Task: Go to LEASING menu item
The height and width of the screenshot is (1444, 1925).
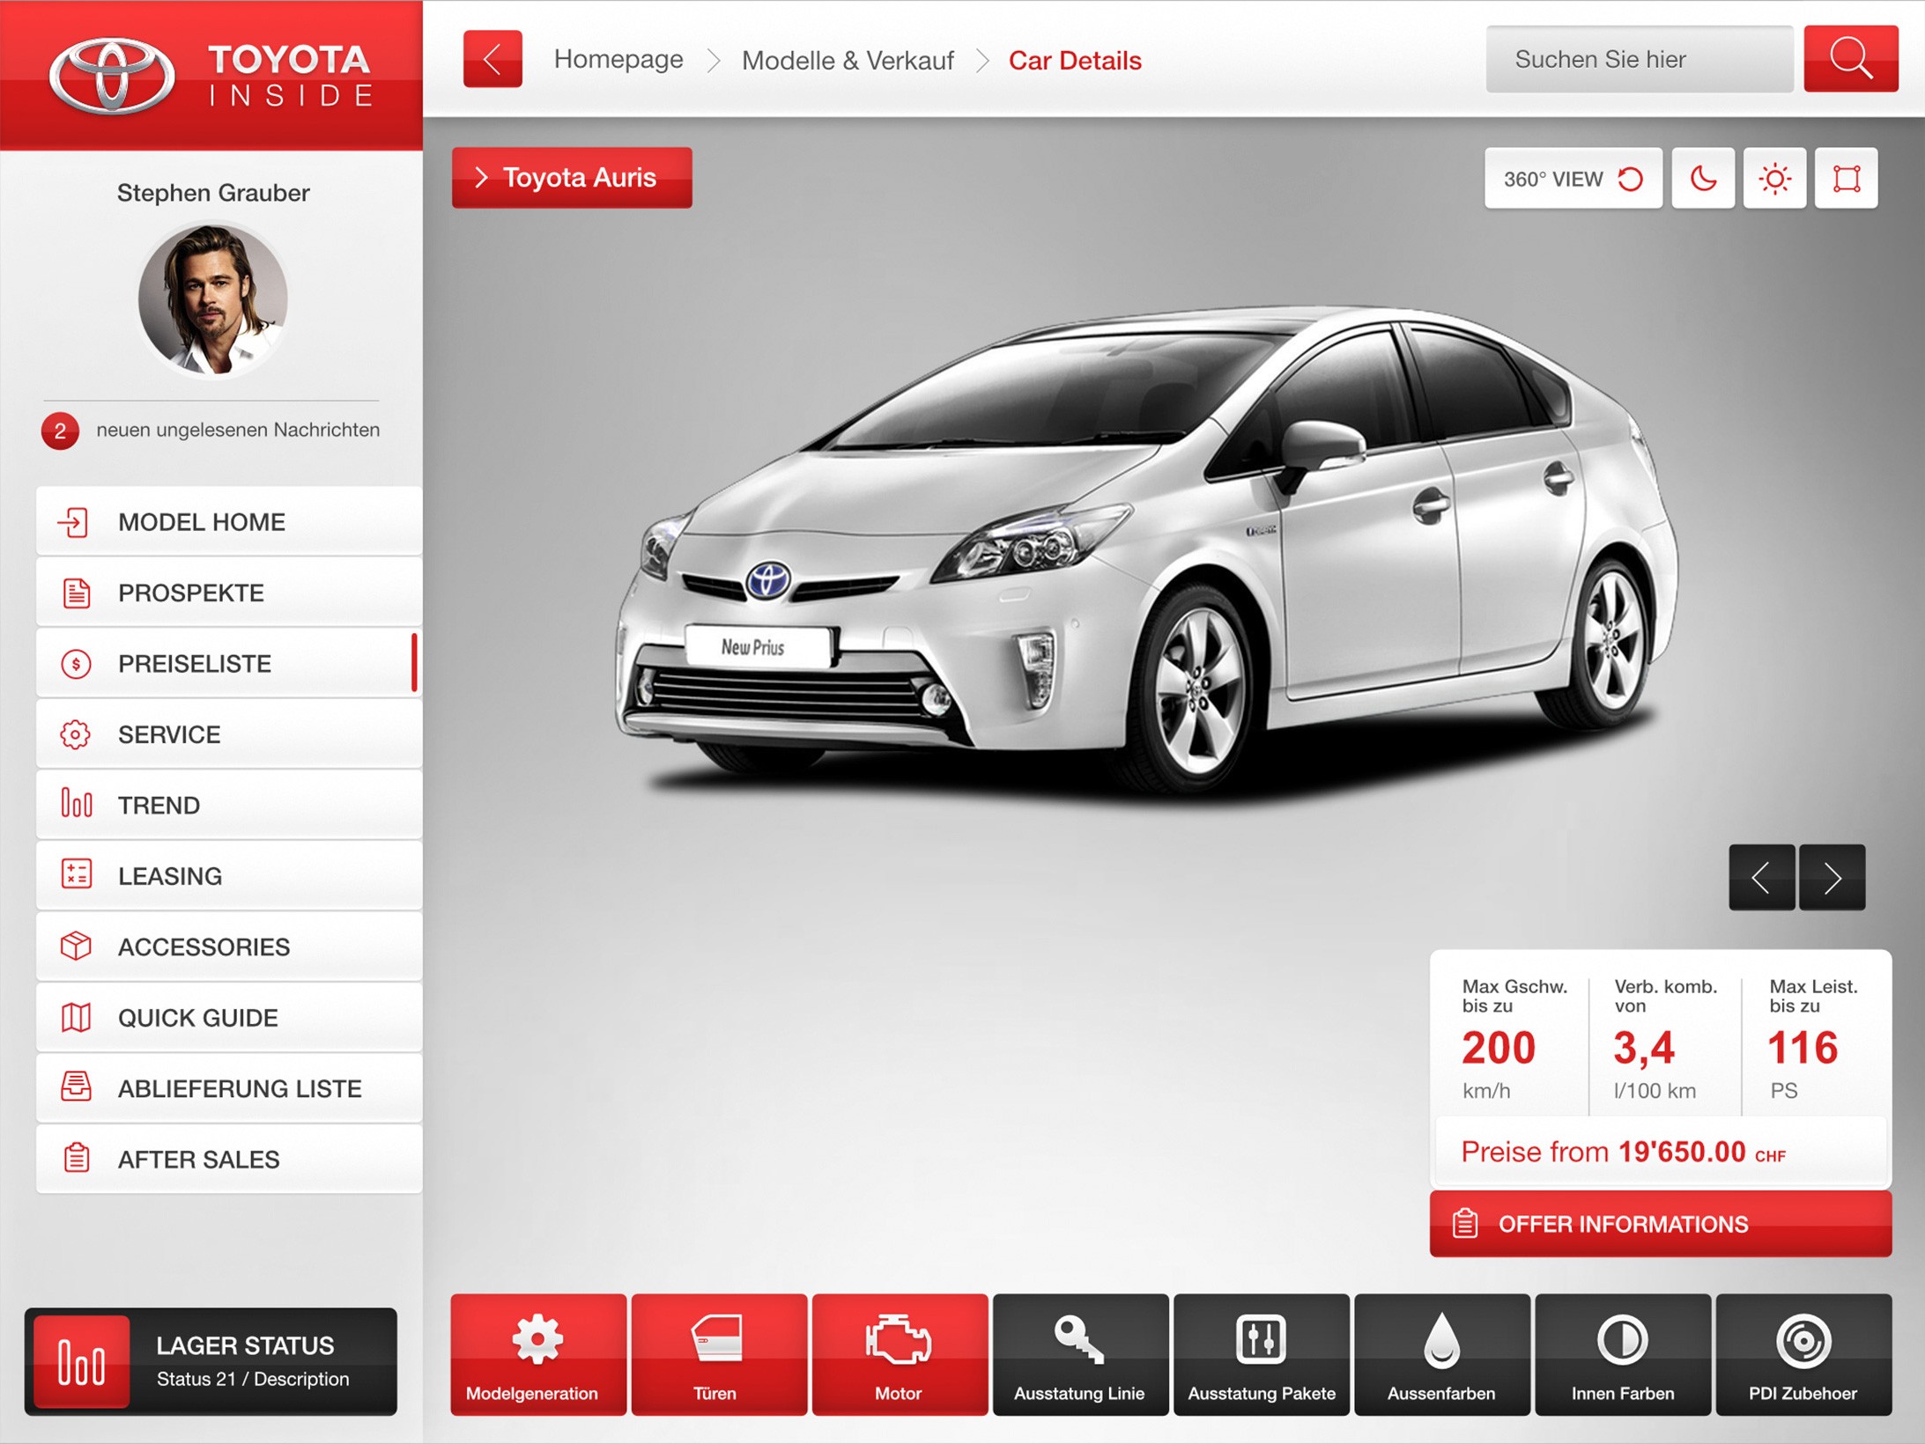Action: tap(227, 876)
